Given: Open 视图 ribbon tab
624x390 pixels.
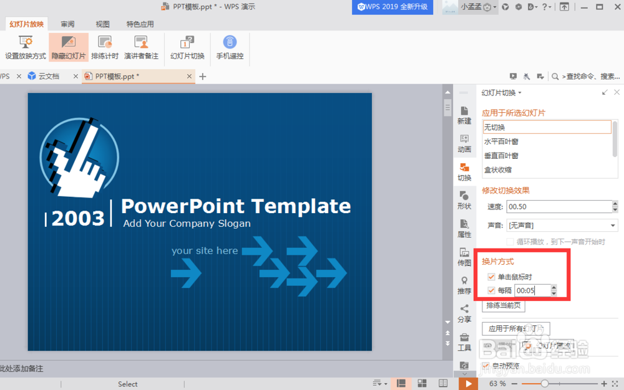Looking at the screenshot, I should coord(103,24).
